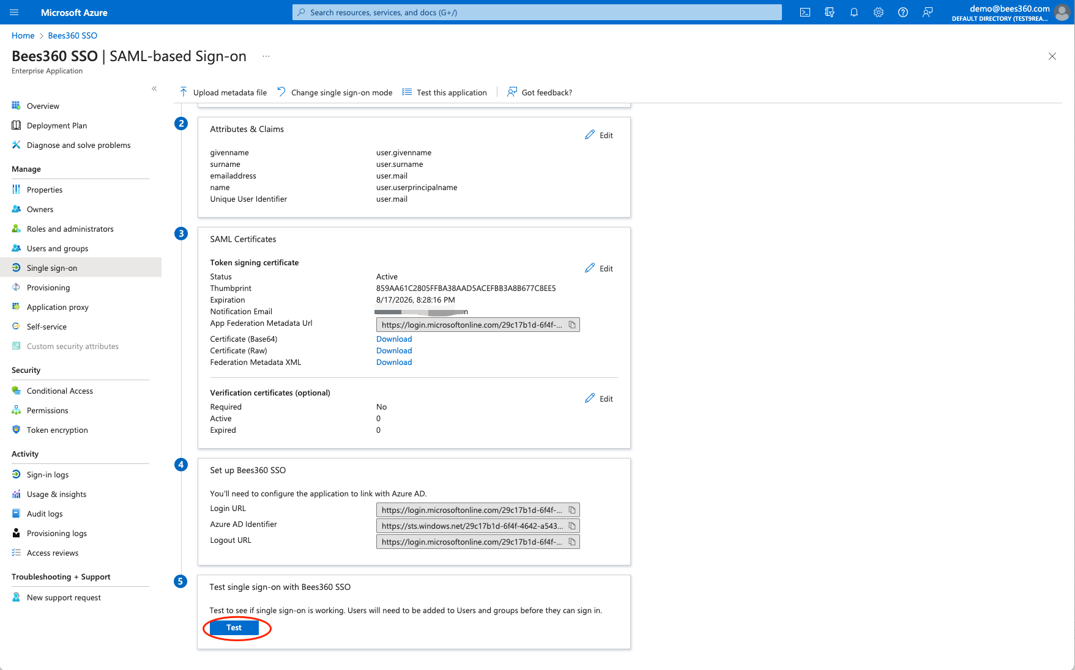Click the blue Test button
This screenshot has width=1075, height=670.
click(x=234, y=628)
